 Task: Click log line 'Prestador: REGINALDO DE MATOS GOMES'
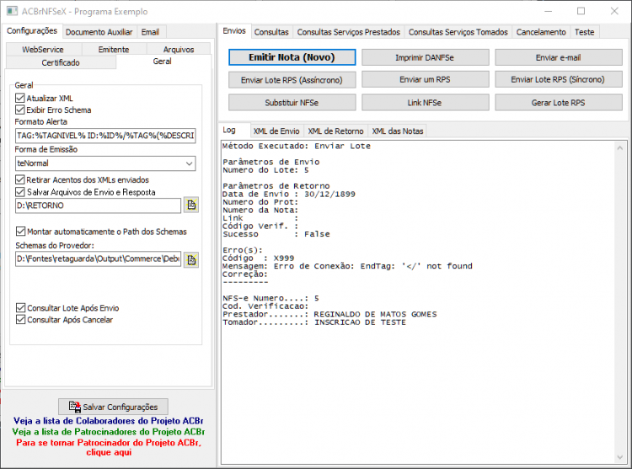click(x=329, y=314)
